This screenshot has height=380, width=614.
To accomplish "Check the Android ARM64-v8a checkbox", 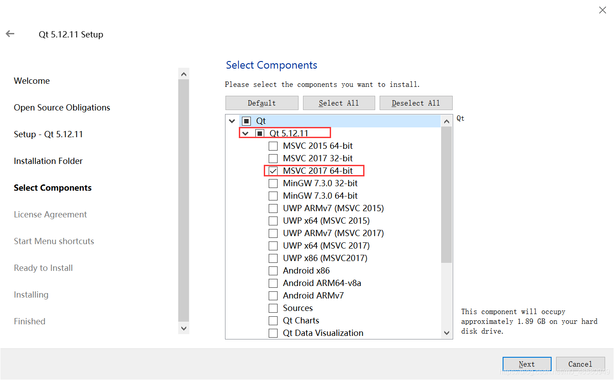I will pos(273,283).
